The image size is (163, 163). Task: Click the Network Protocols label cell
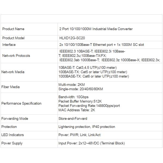(16, 56)
